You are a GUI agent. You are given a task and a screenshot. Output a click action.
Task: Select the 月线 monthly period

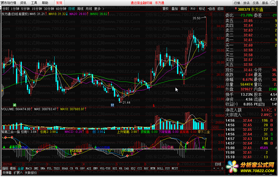(89, 9)
